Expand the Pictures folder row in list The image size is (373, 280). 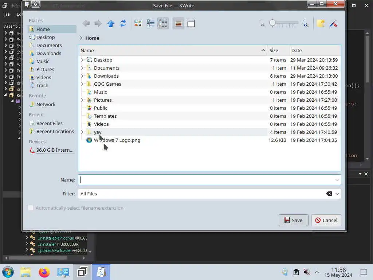coord(82,100)
